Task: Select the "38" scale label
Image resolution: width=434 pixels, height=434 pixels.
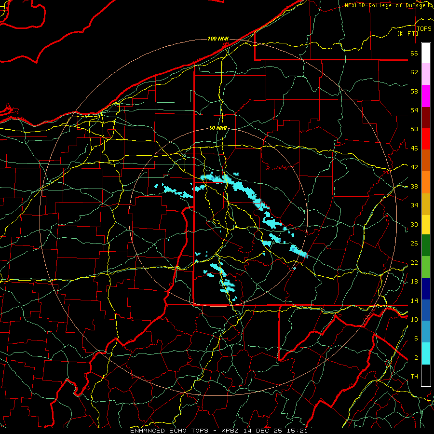Action: [414, 187]
